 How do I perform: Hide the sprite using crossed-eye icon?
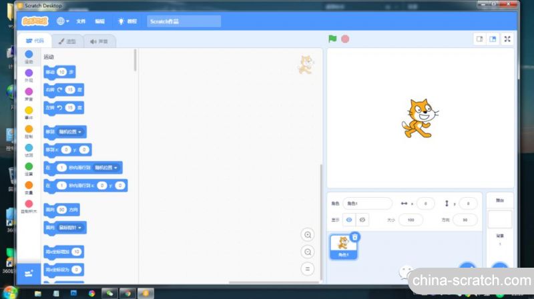(362, 220)
